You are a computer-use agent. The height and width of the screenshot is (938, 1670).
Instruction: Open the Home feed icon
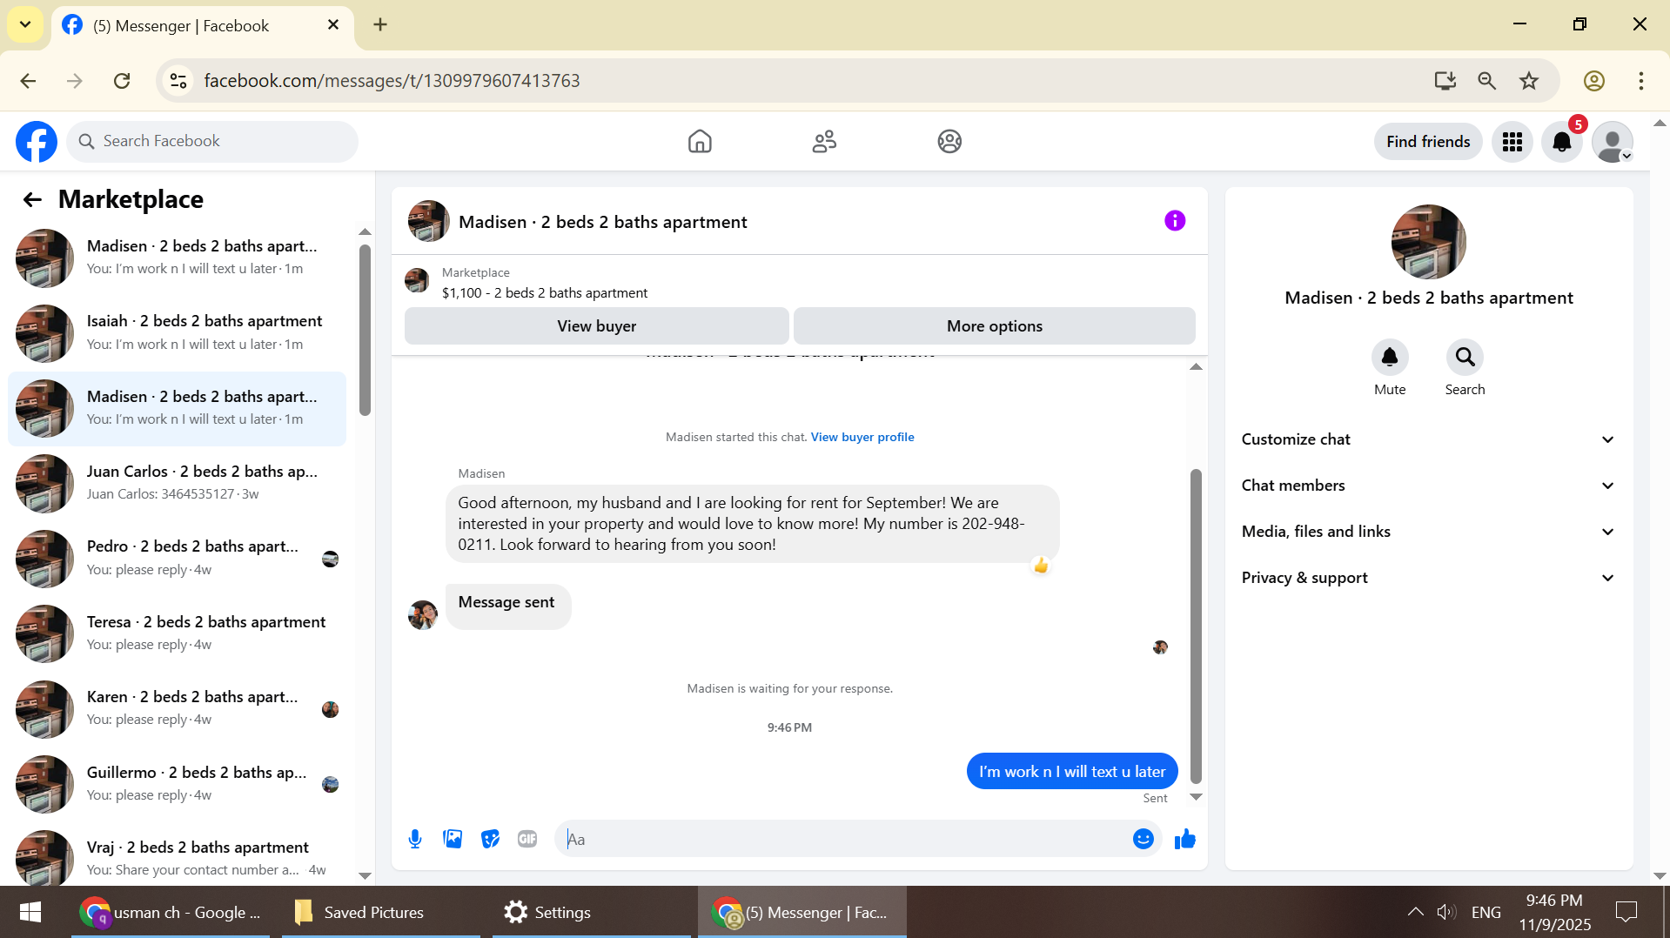[x=700, y=142]
